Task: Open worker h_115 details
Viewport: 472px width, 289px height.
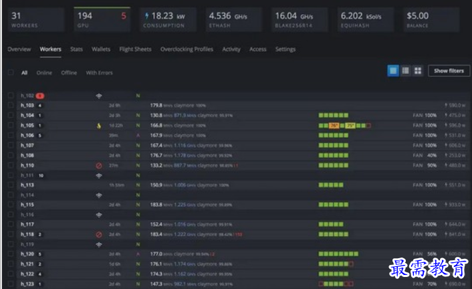Action: [x=27, y=205]
